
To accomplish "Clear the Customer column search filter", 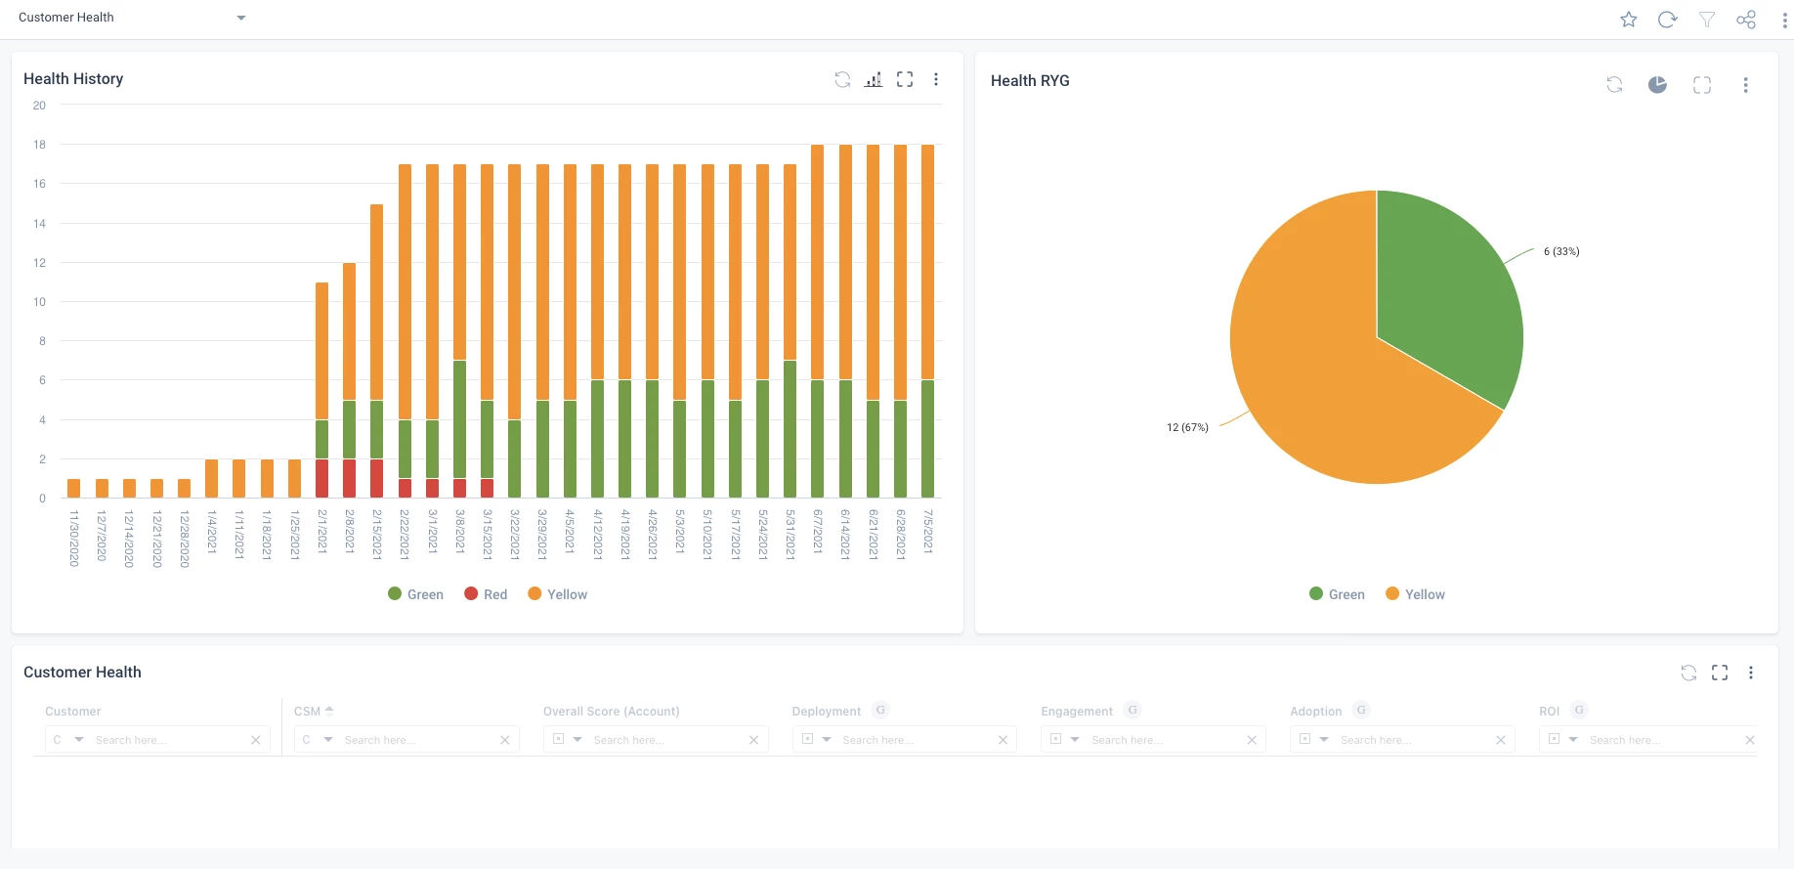I will 256,740.
